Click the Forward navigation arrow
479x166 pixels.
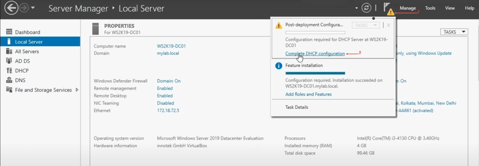(x=24, y=8)
